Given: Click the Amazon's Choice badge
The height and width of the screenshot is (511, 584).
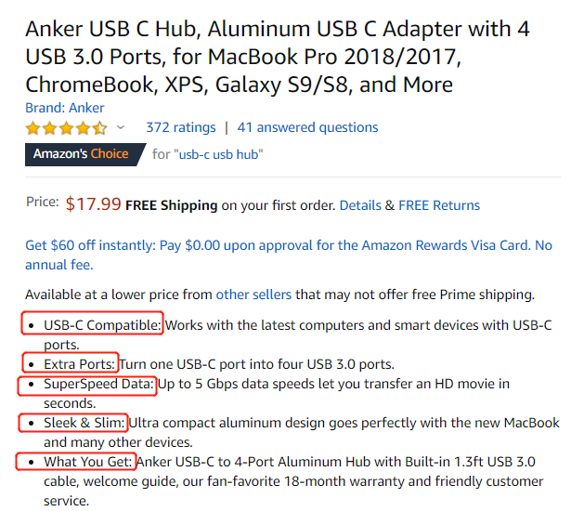Looking at the screenshot, I should pyautogui.click(x=81, y=153).
